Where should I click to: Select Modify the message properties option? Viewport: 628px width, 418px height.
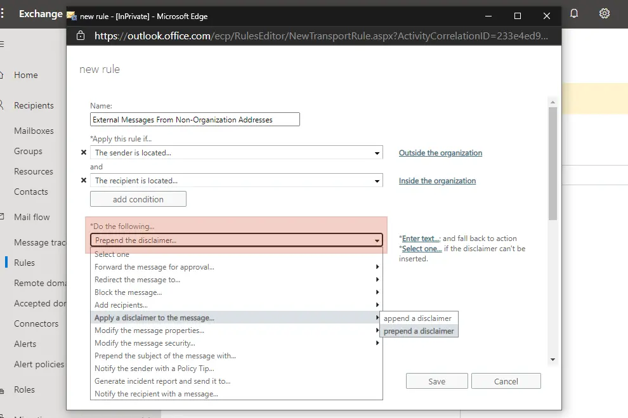[x=237, y=330]
